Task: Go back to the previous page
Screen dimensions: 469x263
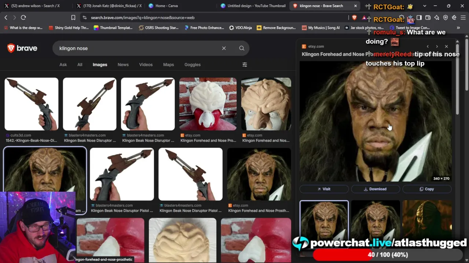Action: pos(6,18)
